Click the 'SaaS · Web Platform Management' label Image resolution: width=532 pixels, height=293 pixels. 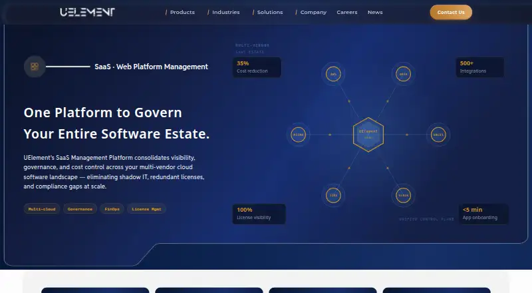pos(151,67)
